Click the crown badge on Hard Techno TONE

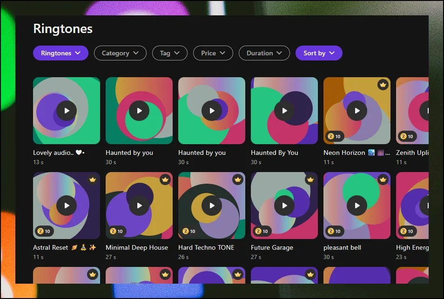tap(237, 179)
